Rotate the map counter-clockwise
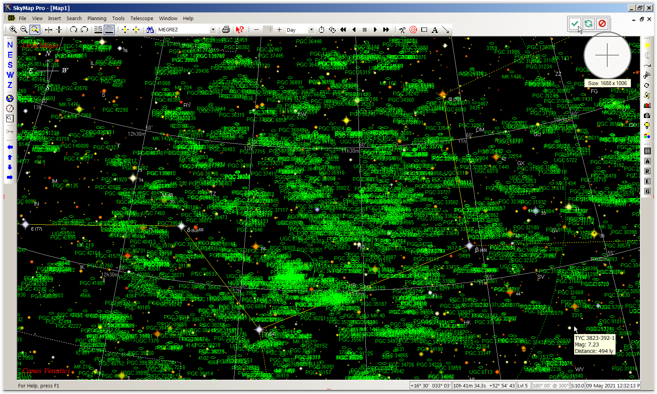 coord(84,30)
